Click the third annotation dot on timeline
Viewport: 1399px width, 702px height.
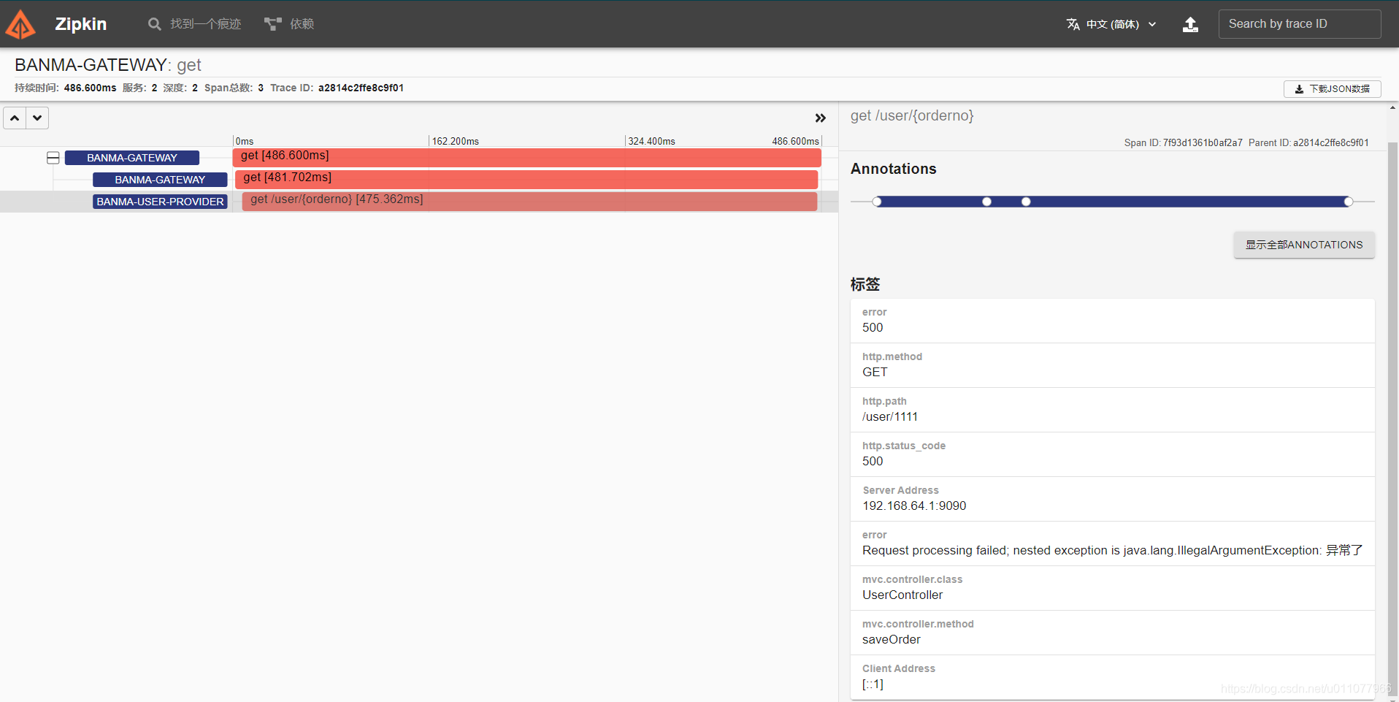tap(1026, 202)
